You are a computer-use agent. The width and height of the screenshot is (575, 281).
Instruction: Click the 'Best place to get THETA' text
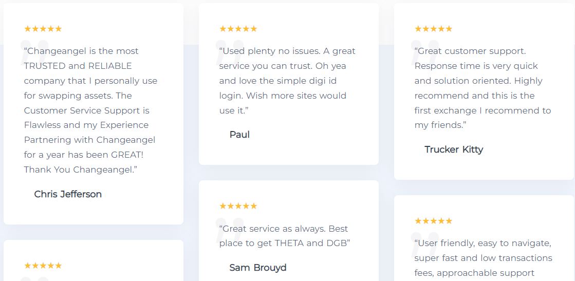point(284,236)
